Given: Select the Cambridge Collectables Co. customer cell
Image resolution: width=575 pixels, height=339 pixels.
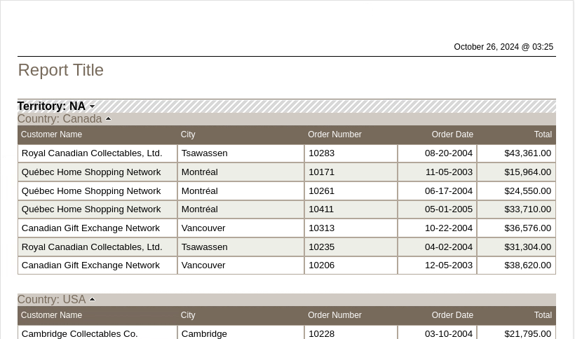Looking at the screenshot, I should (80, 333).
